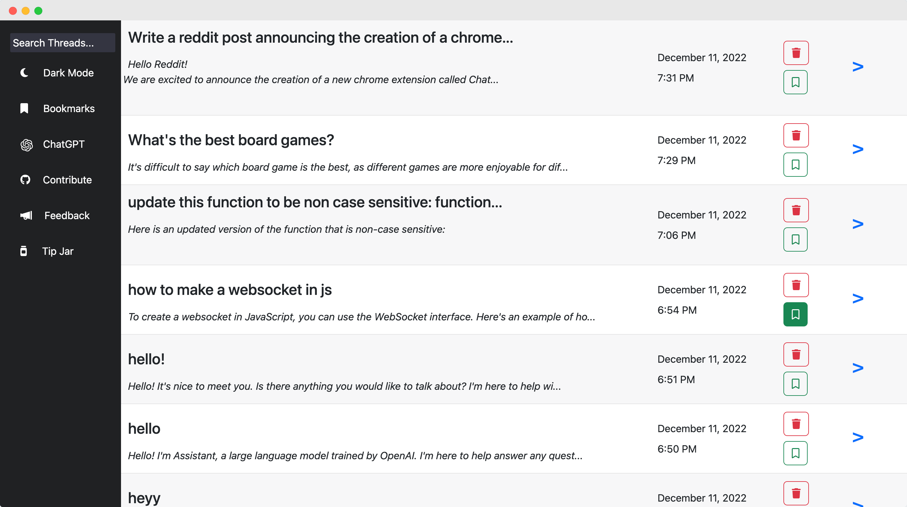Delete the 'hello!' thread
Image resolution: width=907 pixels, height=507 pixels.
pos(796,354)
